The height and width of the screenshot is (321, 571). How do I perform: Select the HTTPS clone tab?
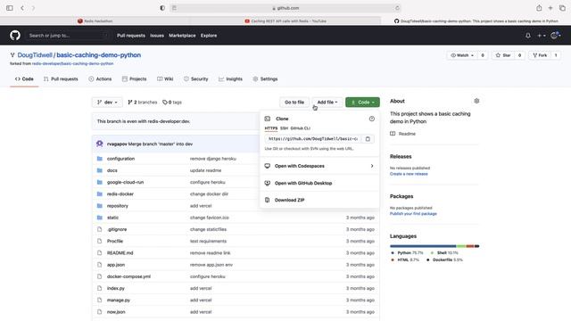click(271, 128)
